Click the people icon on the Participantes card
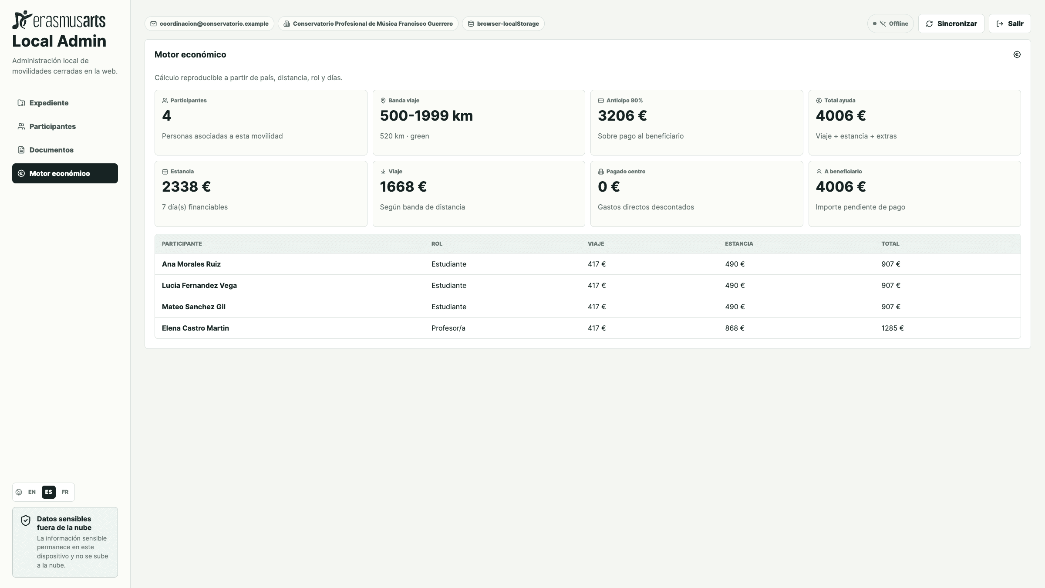Screen dimensions: 1045x588 [165, 101]
